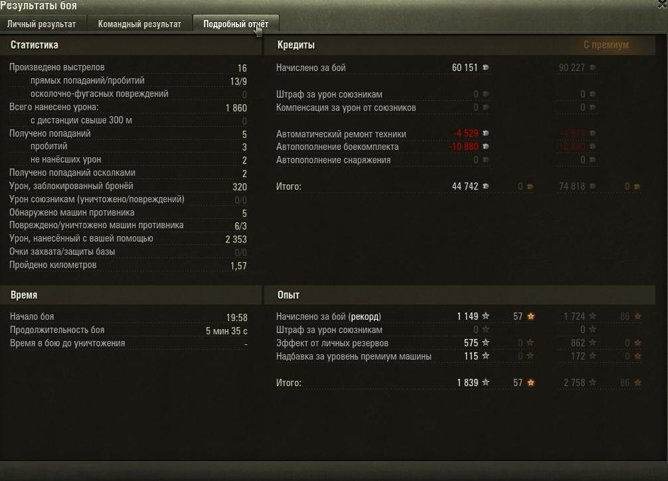The height and width of the screenshot is (481, 668).
Task: Close the Результаты боя window
Action: 663,4
